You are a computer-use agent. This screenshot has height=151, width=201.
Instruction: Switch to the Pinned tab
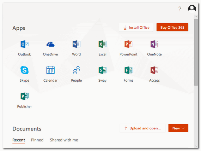point(37,140)
